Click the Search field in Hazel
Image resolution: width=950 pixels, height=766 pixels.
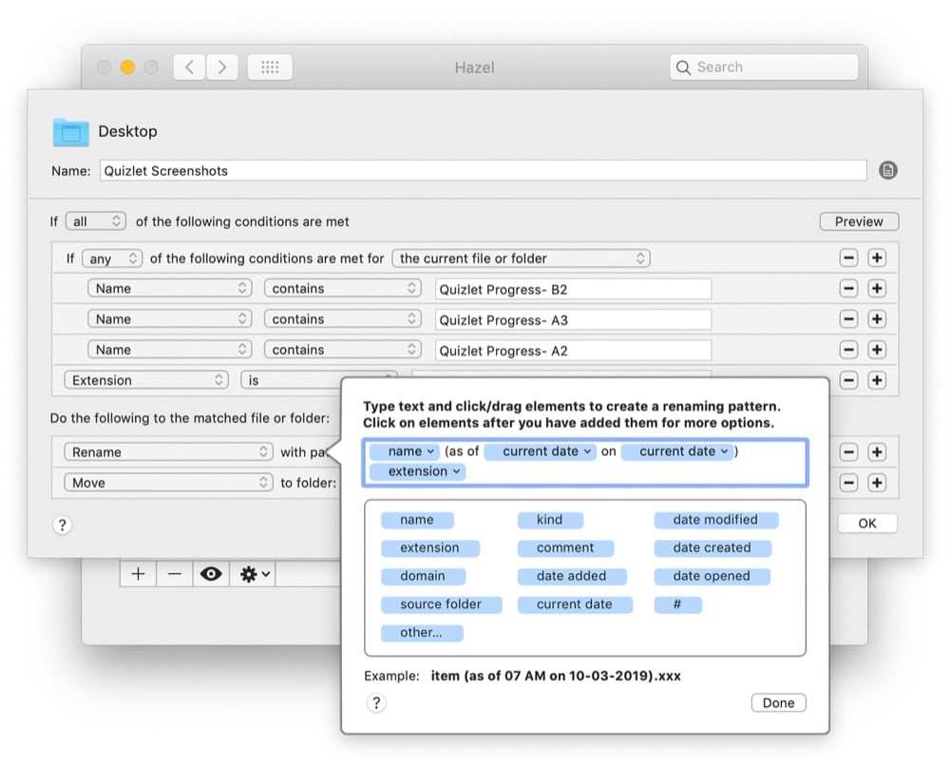coord(764,67)
